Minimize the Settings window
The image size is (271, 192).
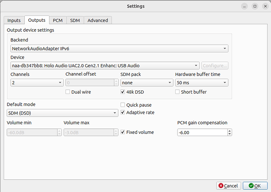pyautogui.click(x=244, y=6)
